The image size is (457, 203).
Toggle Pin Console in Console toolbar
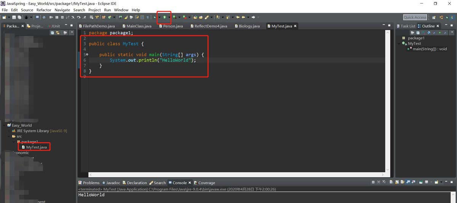tap(421, 182)
